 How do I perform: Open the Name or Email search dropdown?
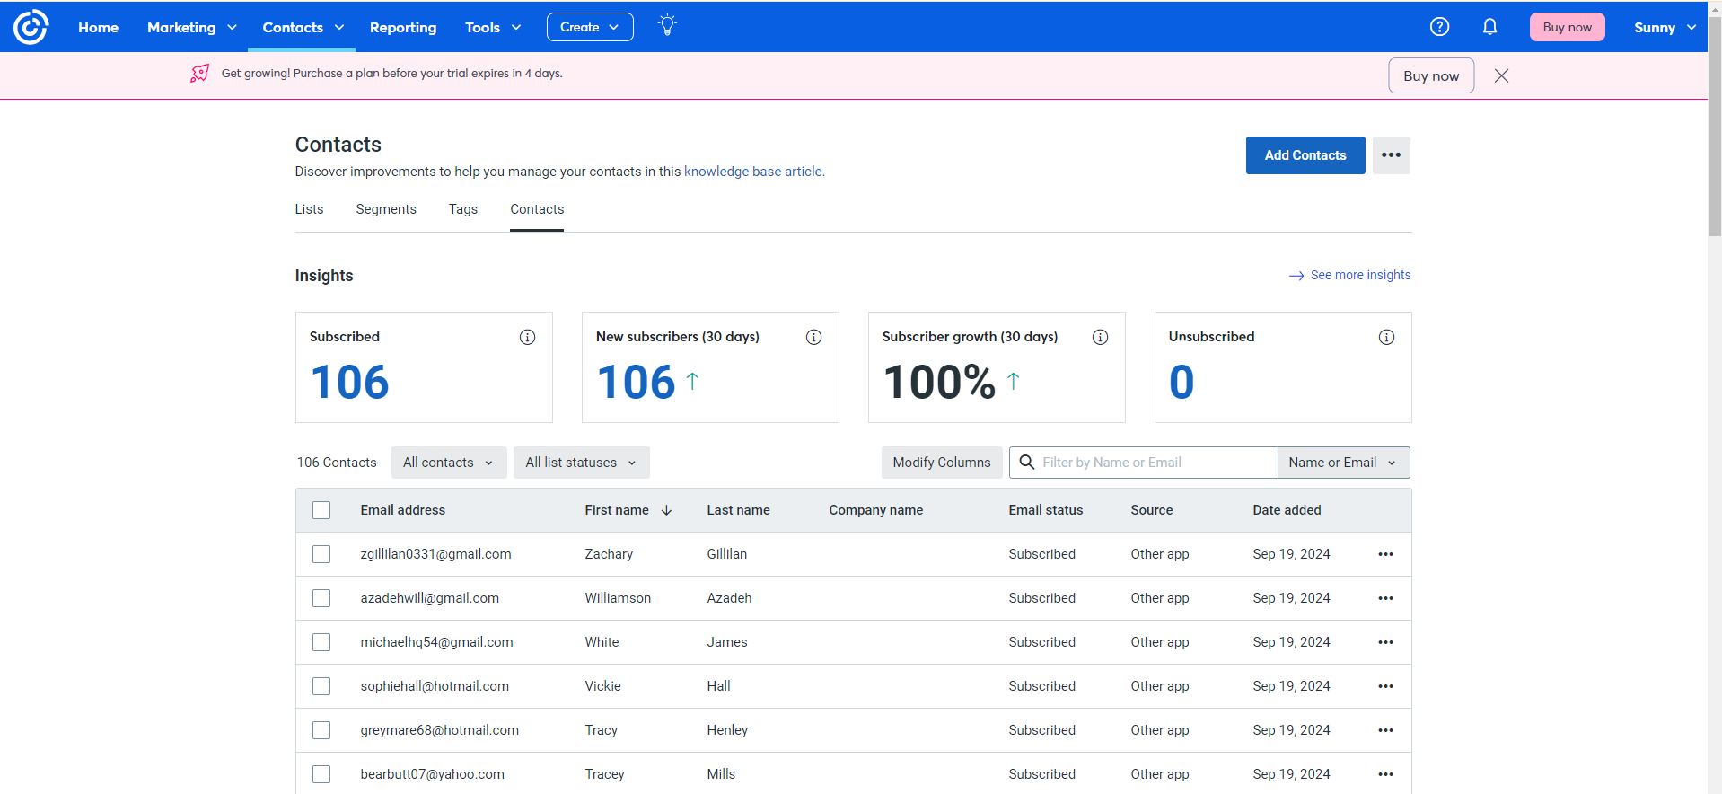(x=1342, y=463)
